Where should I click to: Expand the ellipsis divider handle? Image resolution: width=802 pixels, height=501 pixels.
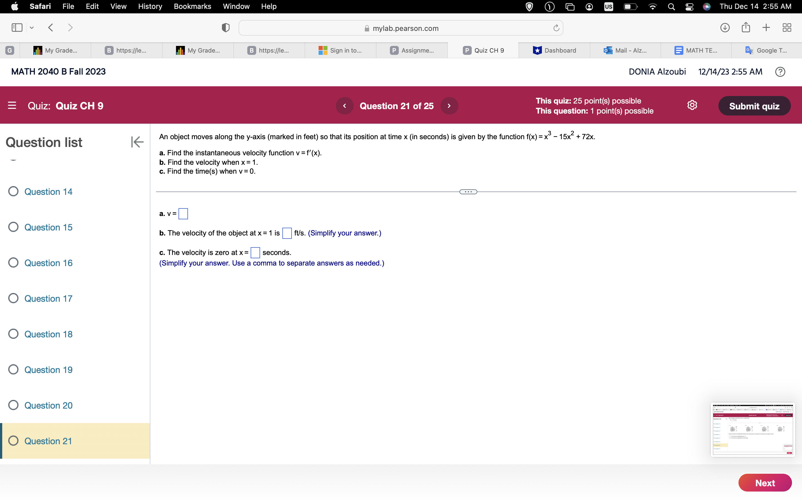point(468,192)
